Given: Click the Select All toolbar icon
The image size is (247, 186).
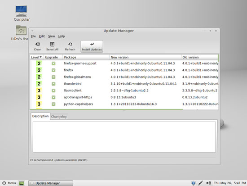Looking at the screenshot, I should pos(52,46).
